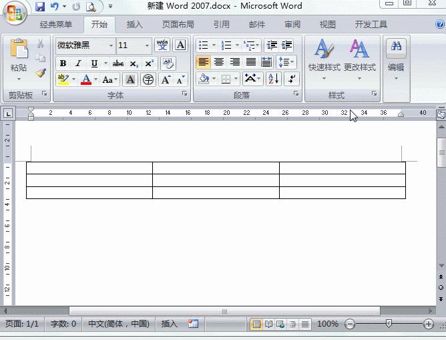Expand bullets list dropdown arrow

click(214, 45)
